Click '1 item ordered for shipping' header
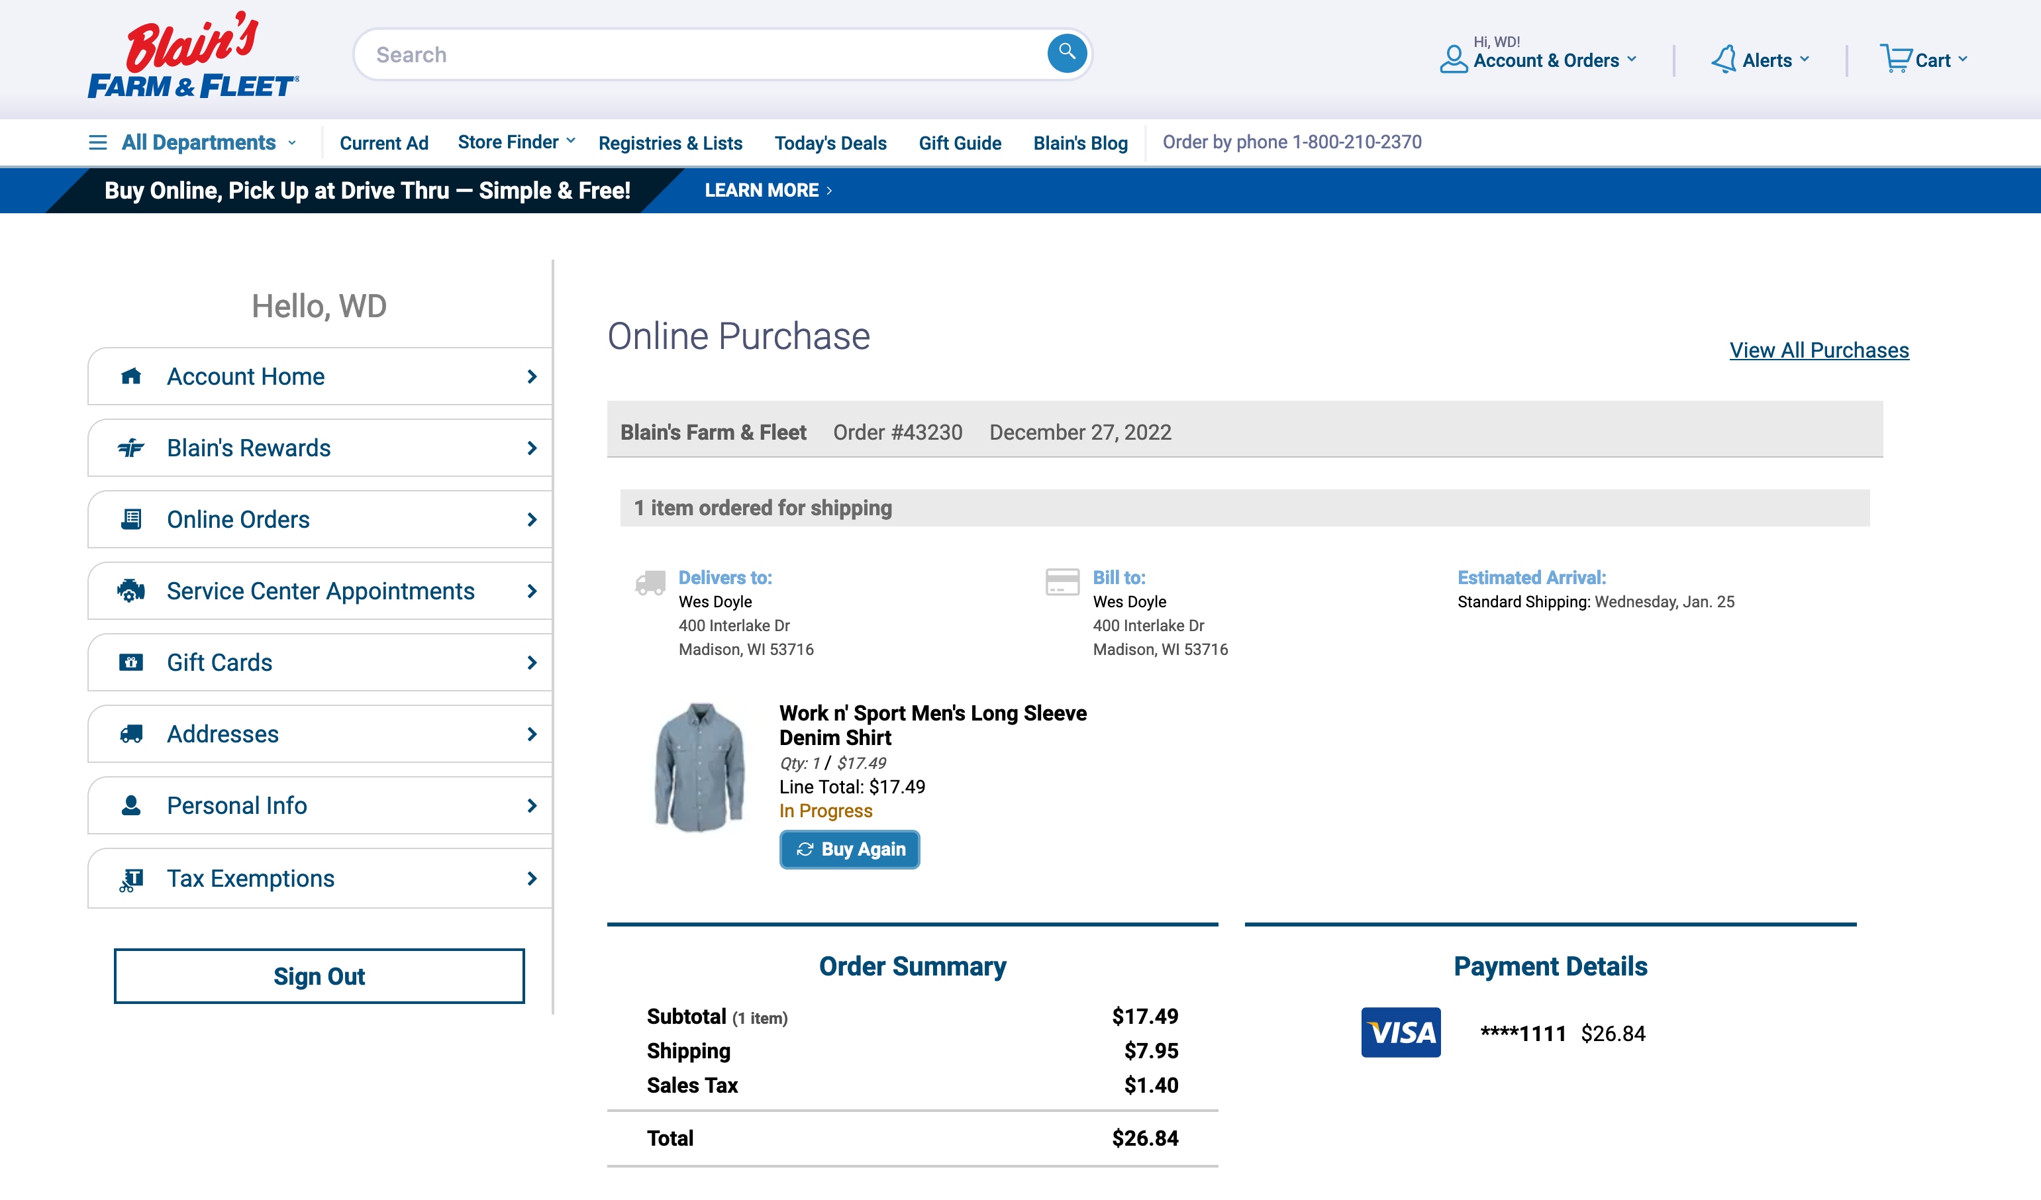This screenshot has width=2041, height=1200. click(x=762, y=508)
